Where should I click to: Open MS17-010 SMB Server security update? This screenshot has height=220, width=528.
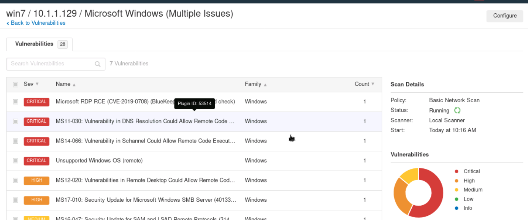(x=146, y=200)
